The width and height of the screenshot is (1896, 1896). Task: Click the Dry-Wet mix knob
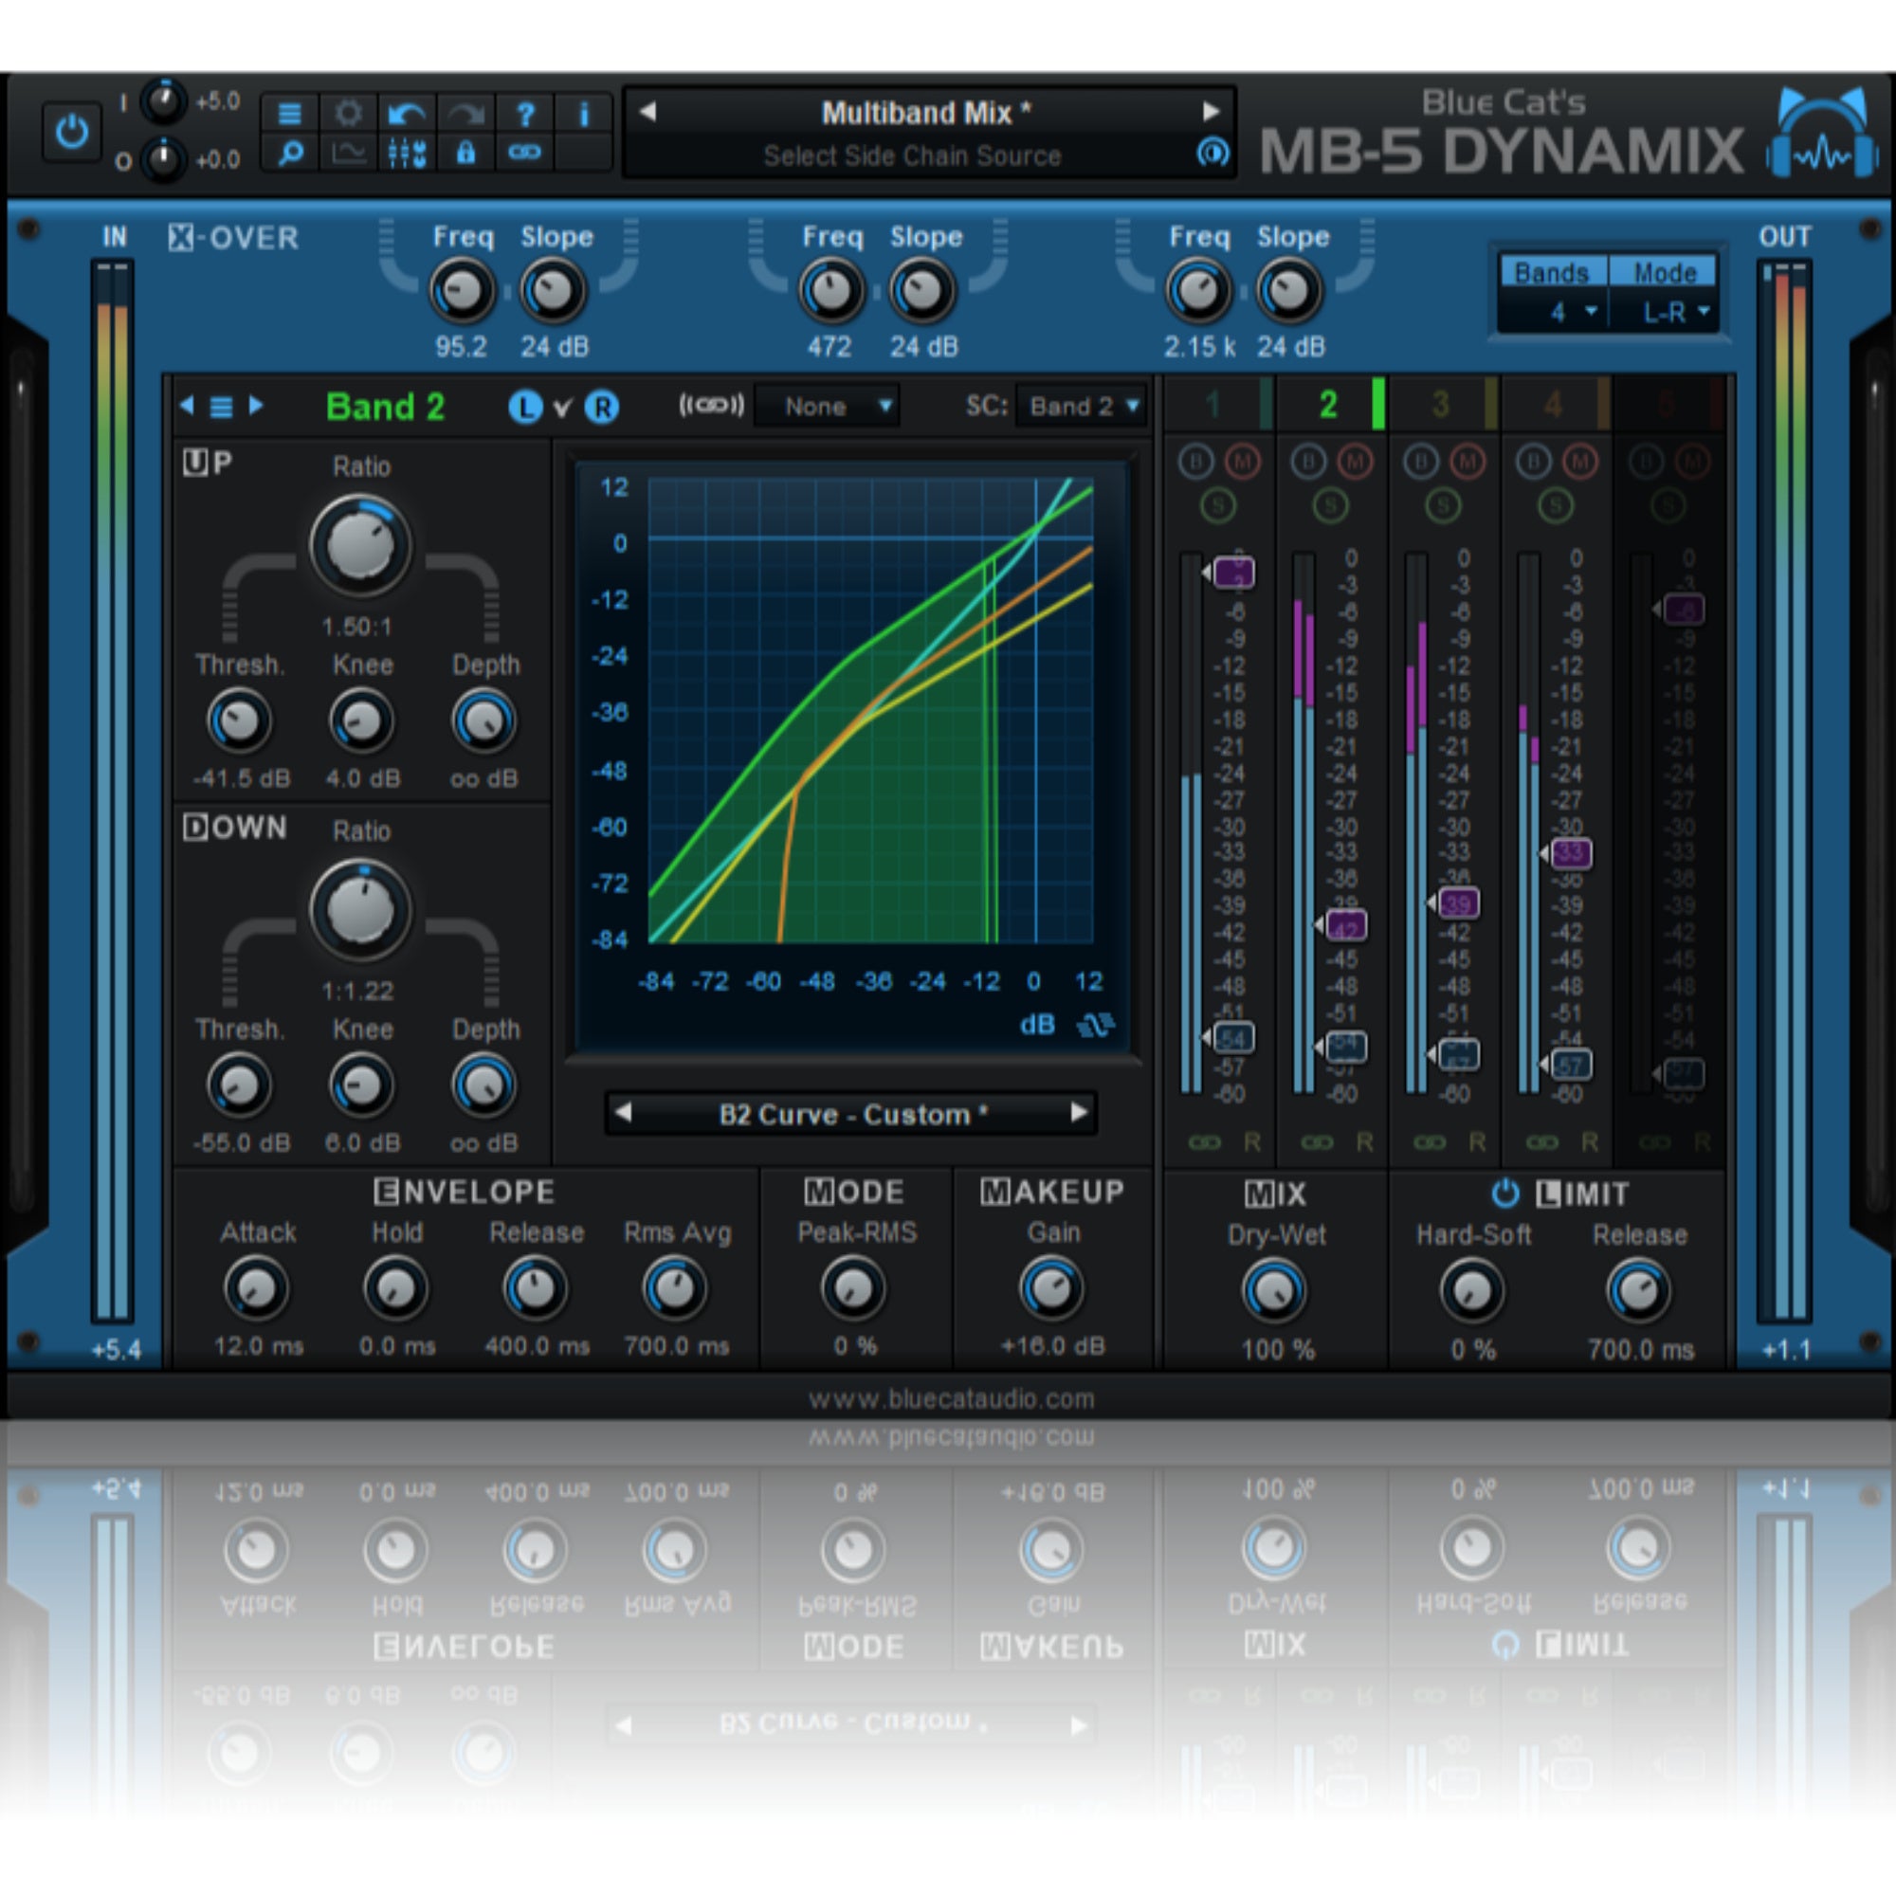pyautogui.click(x=1274, y=1290)
